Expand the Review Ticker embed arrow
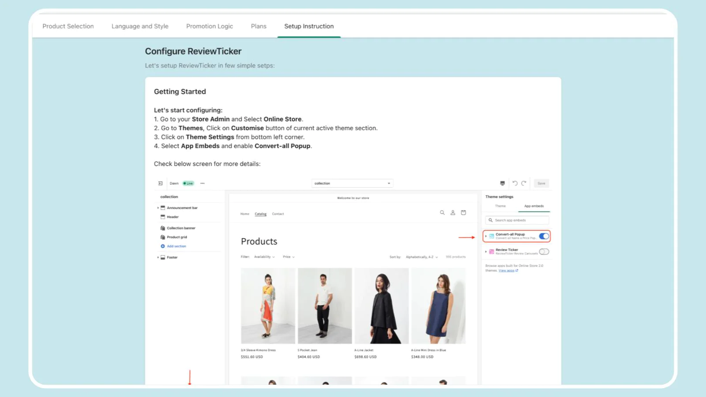 click(486, 252)
